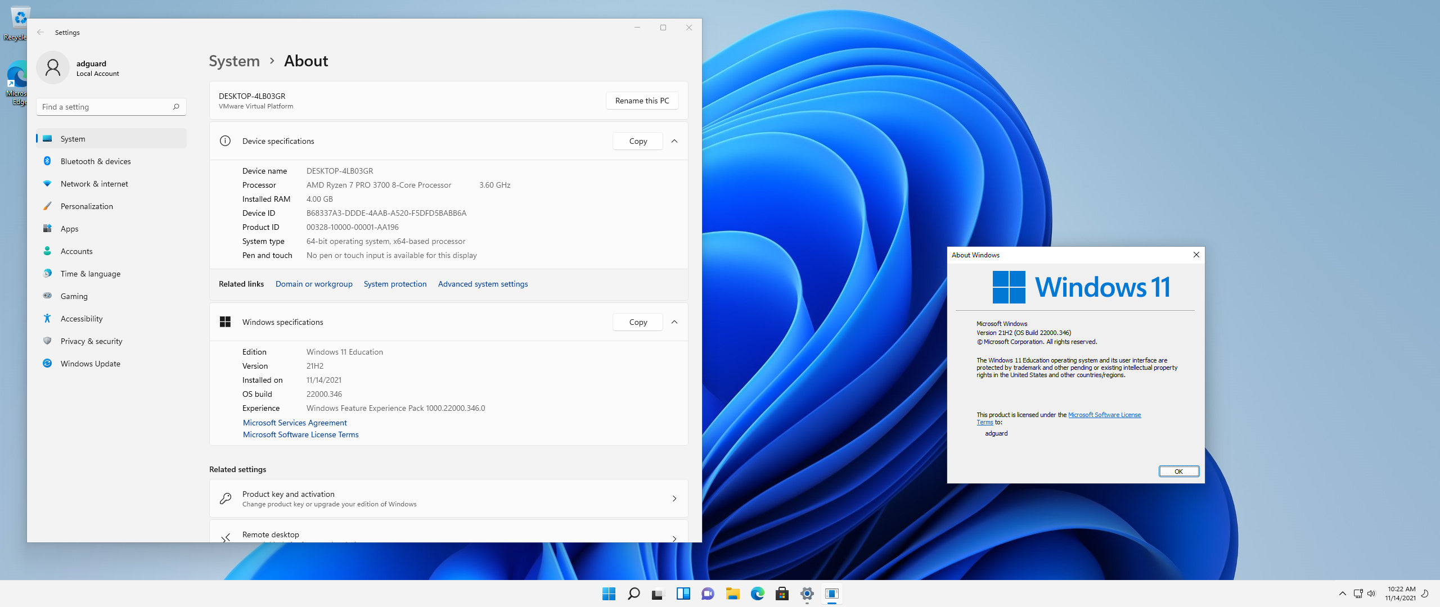Open Advanced system settings link
The image size is (1440, 607).
[x=483, y=284]
